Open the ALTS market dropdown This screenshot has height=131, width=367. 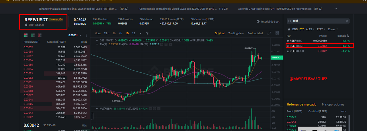311,29
